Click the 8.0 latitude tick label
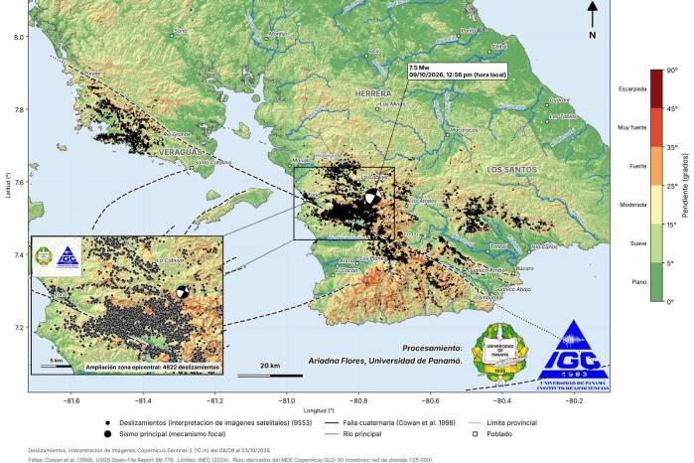This screenshot has height=463, width=694. point(19,37)
